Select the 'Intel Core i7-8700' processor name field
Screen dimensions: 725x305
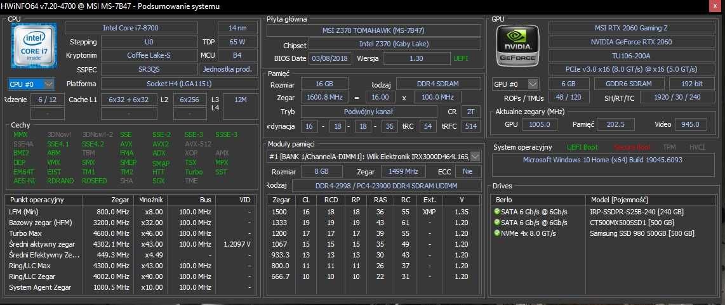click(131, 28)
